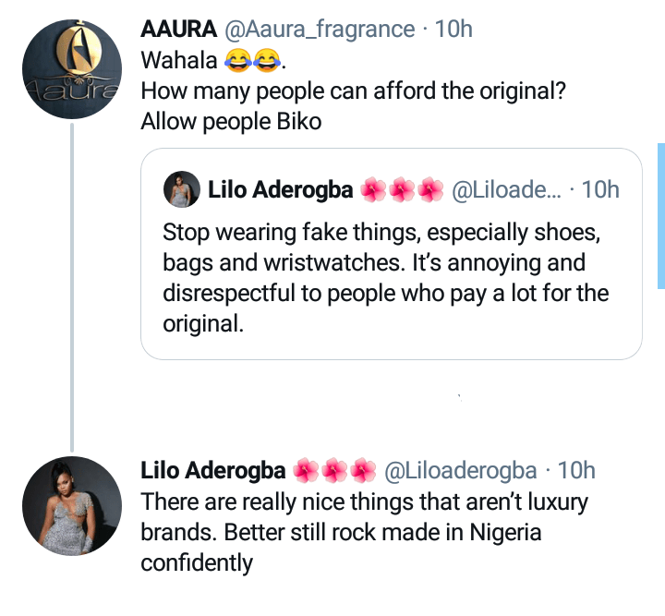The height and width of the screenshot is (616, 665).
Task: Open the 10h timestamp of the bottom tweet
Action: click(576, 471)
